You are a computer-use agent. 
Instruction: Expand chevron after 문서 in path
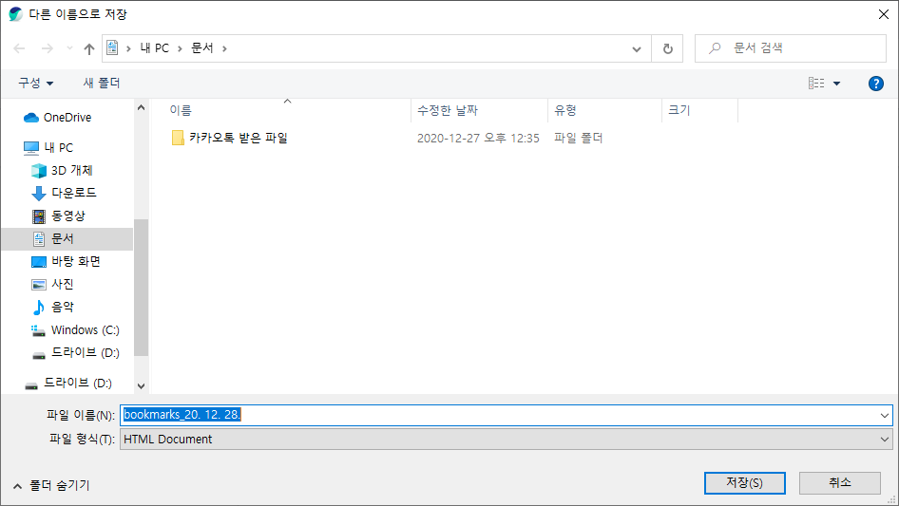click(224, 48)
